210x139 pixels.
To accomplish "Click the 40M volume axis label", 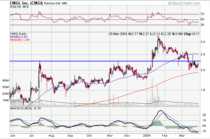I will [5, 80].
